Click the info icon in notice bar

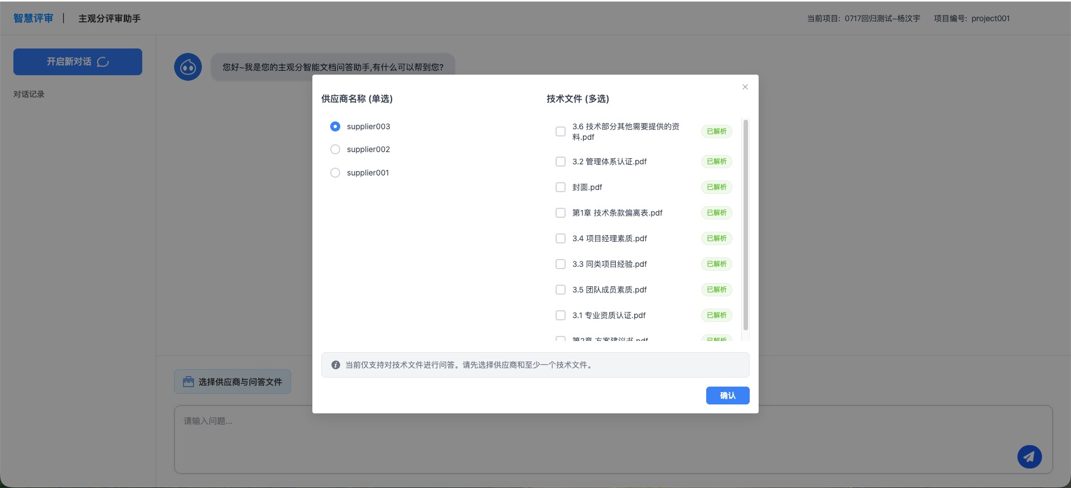(336, 365)
